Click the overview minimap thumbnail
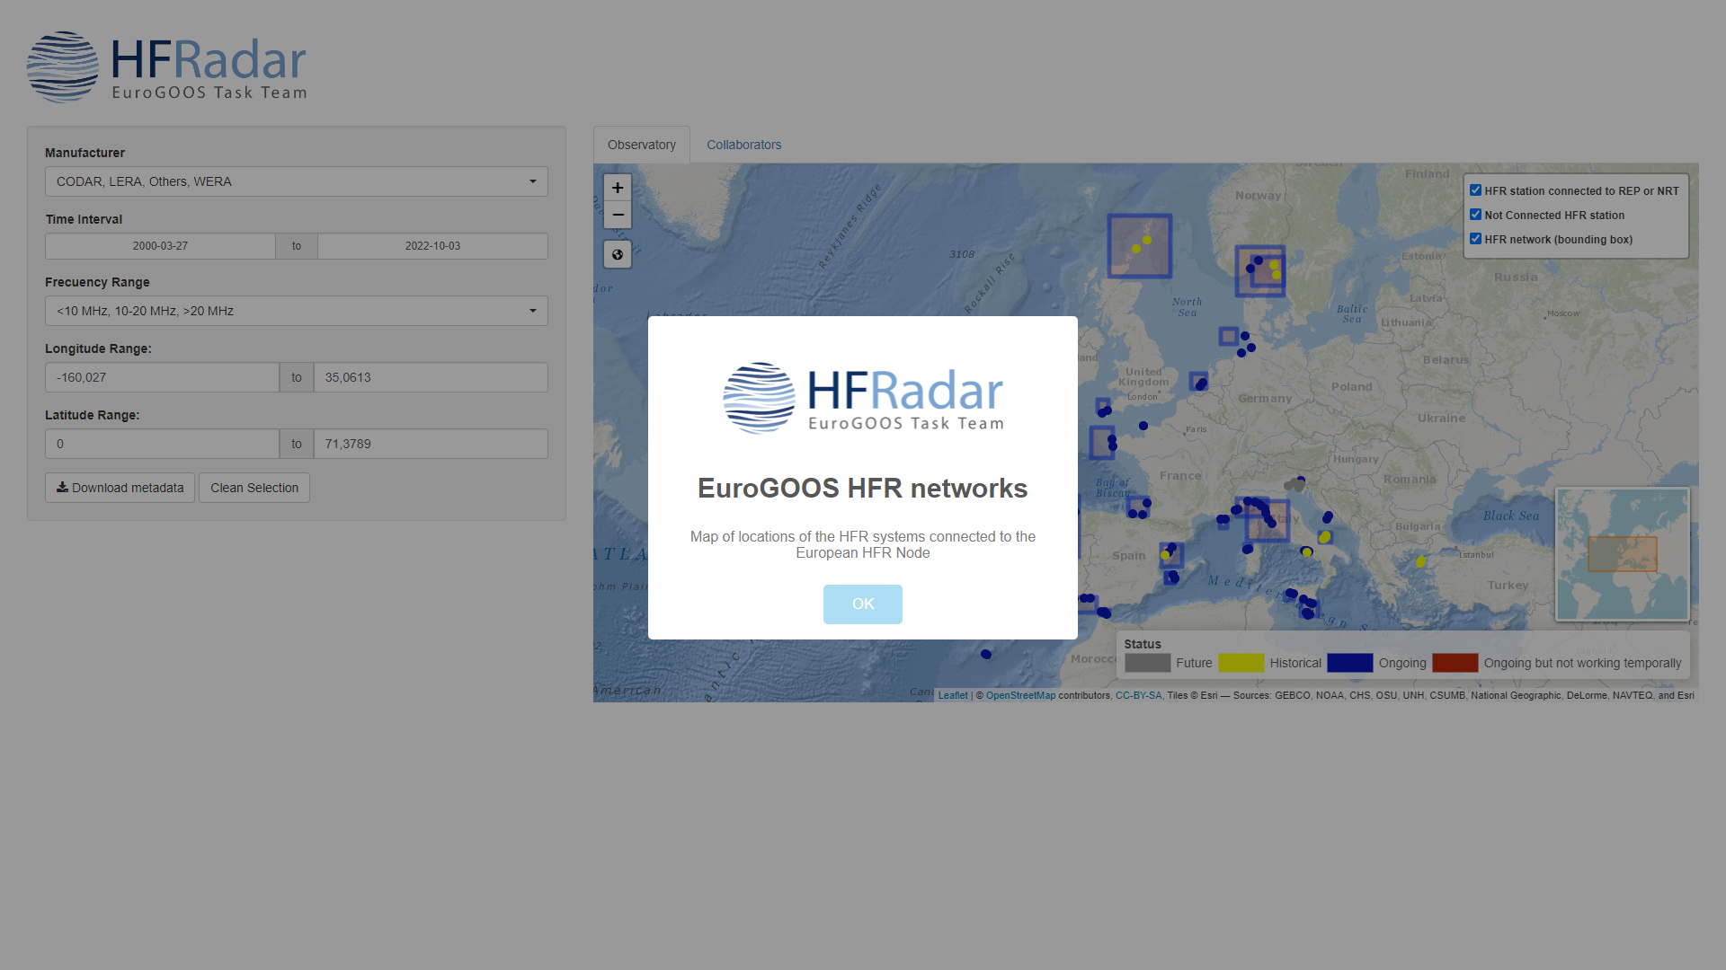The width and height of the screenshot is (1726, 970). pos(1622,554)
